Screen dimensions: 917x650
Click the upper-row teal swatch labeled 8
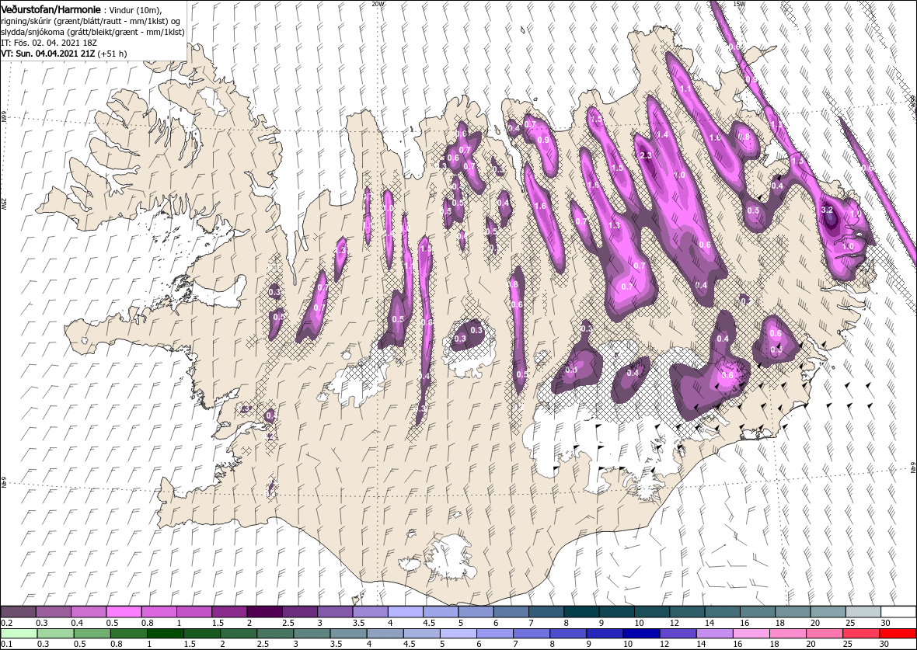coord(581,612)
